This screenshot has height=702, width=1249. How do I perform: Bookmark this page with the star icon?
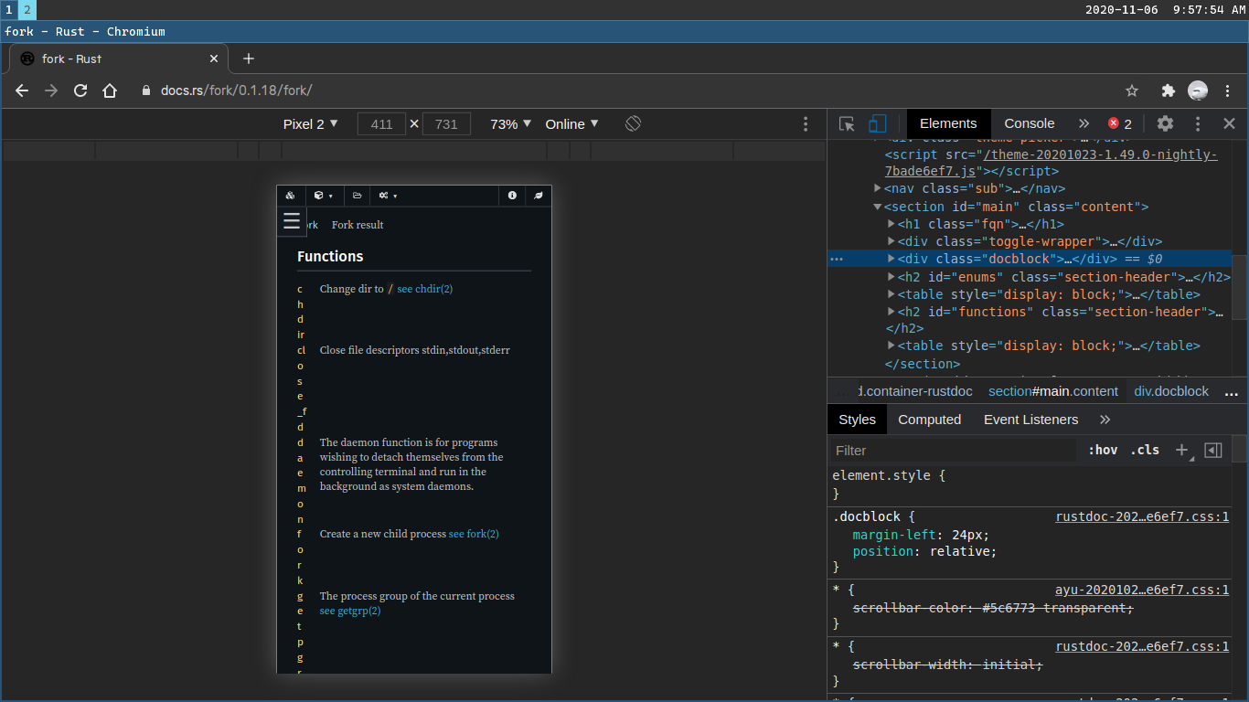click(x=1132, y=90)
